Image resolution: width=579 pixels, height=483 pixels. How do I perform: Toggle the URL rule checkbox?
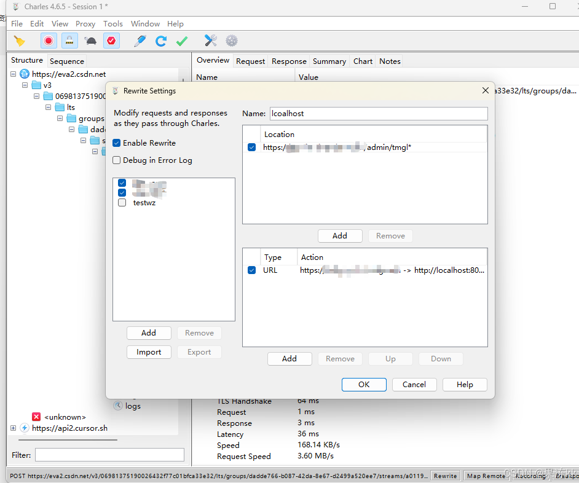252,270
